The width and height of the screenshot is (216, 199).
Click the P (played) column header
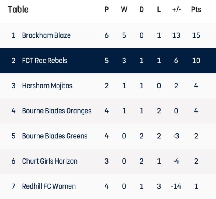(x=107, y=10)
